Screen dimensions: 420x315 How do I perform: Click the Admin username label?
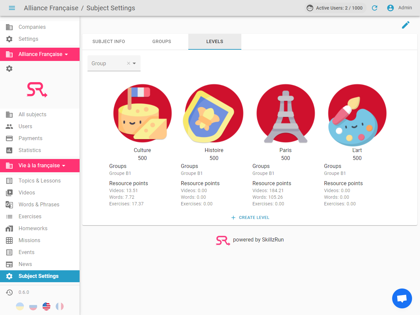point(405,8)
